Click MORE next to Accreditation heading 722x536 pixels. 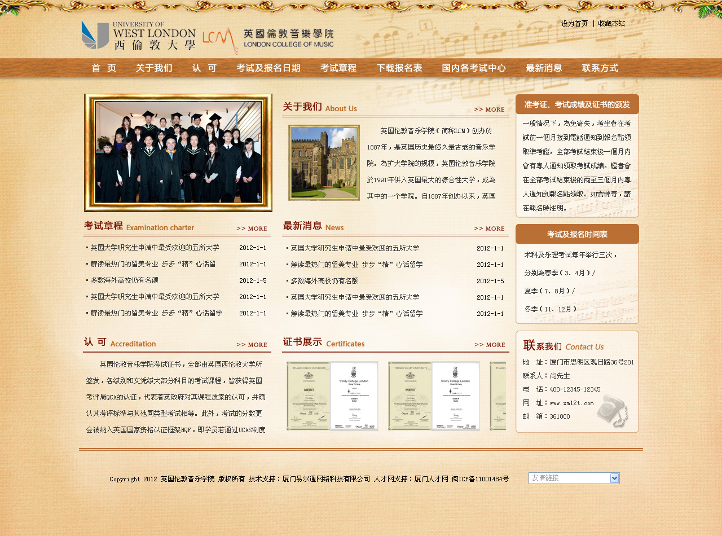[x=252, y=345]
